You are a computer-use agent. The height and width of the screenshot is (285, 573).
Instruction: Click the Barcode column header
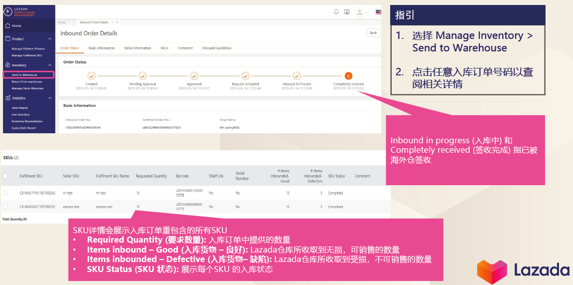(x=182, y=176)
